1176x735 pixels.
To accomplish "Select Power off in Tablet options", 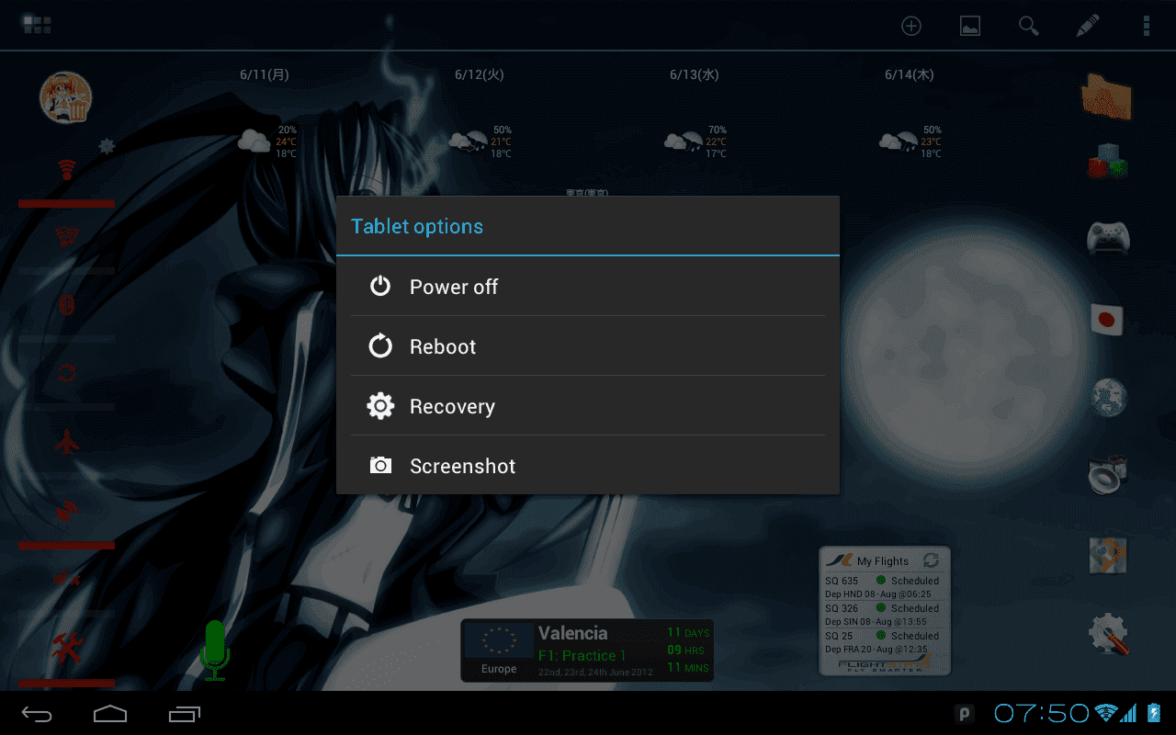I will tap(588, 287).
